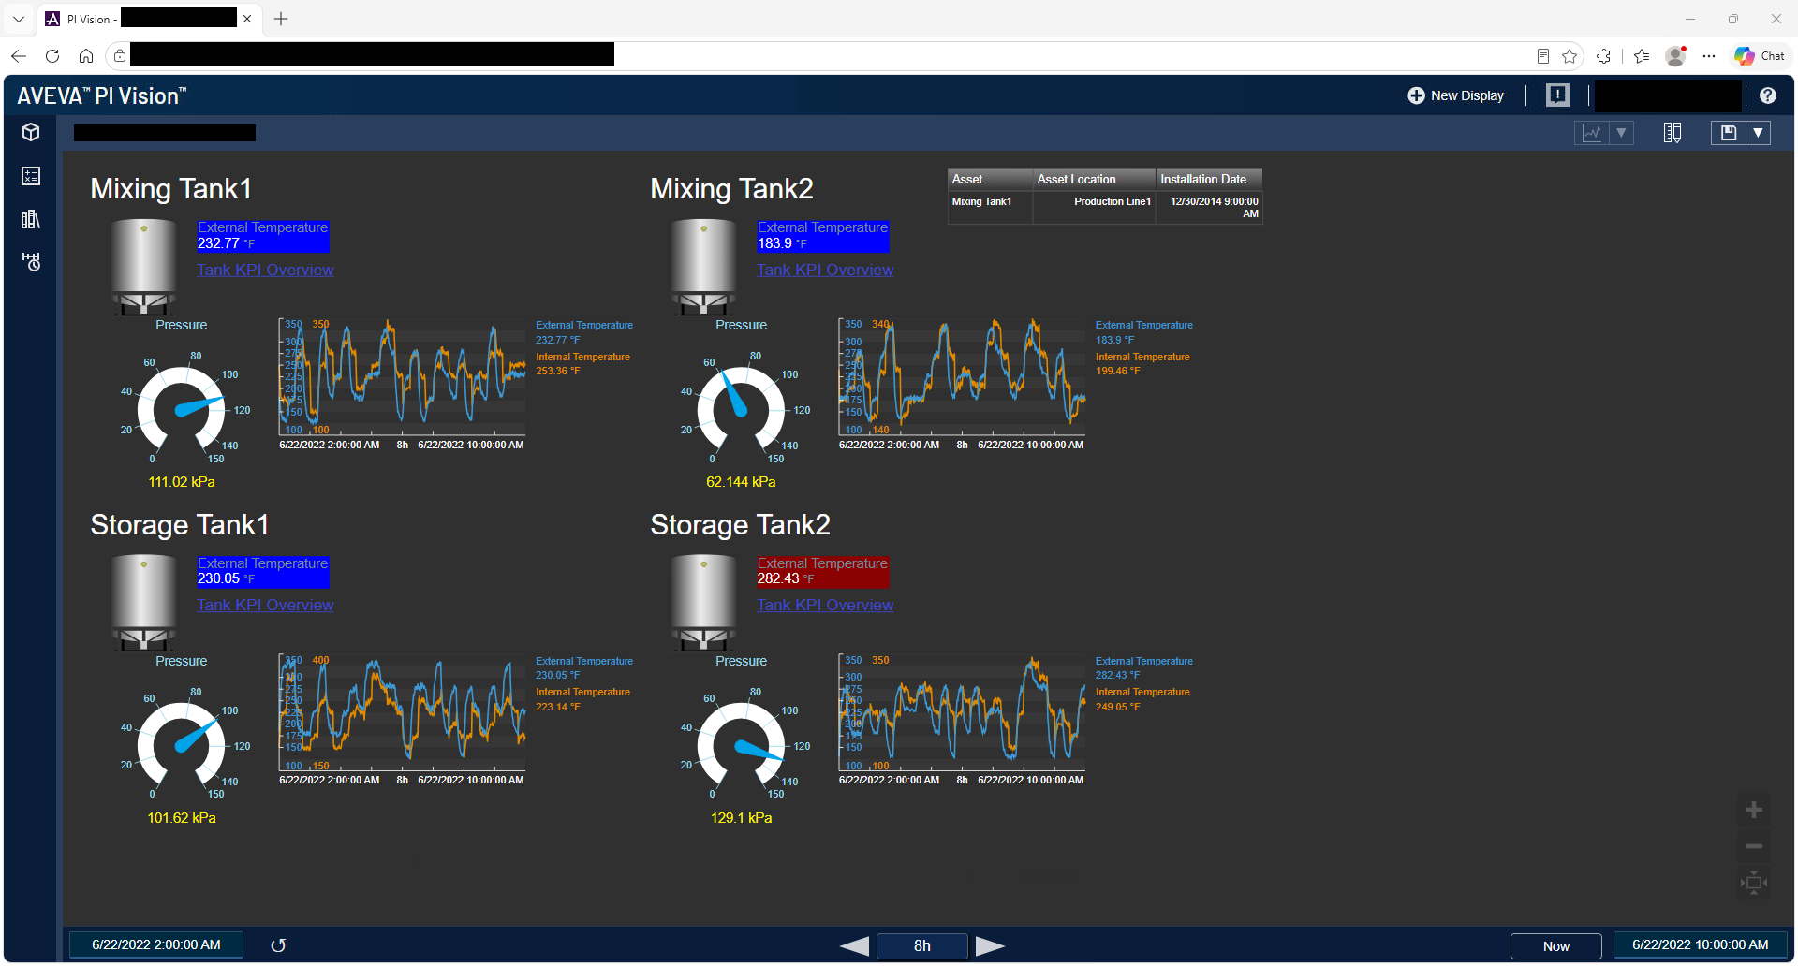Viewport: 1798px width, 966px height.
Task: Open the Graphic Library books icon
Action: coord(31,219)
